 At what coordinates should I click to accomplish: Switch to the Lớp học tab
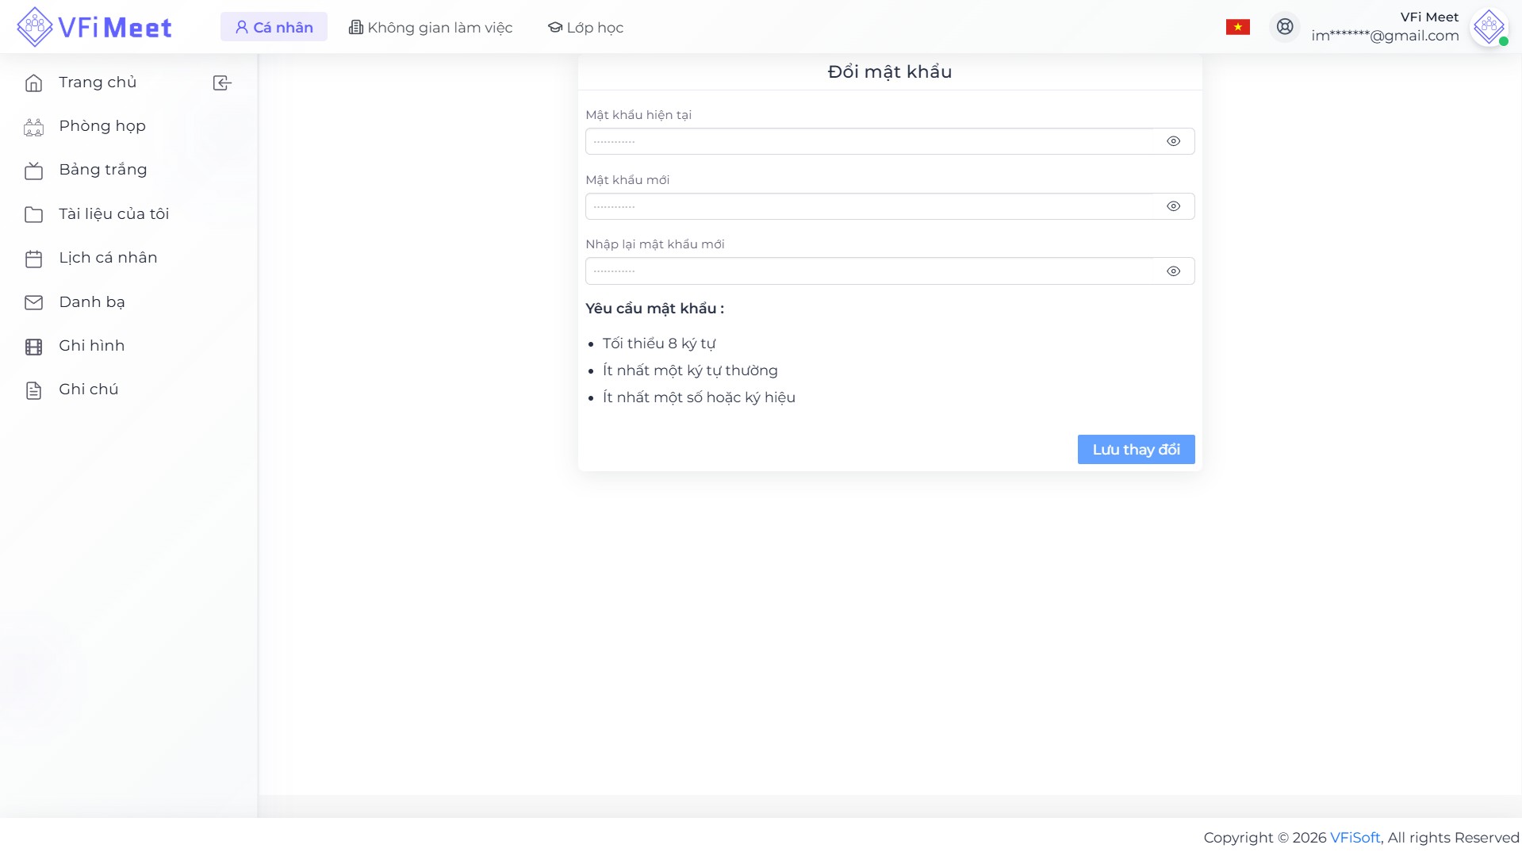click(x=585, y=28)
